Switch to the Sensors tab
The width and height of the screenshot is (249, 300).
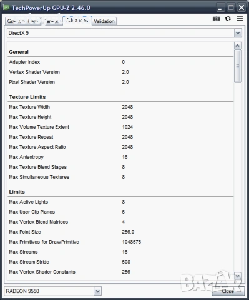click(52, 21)
